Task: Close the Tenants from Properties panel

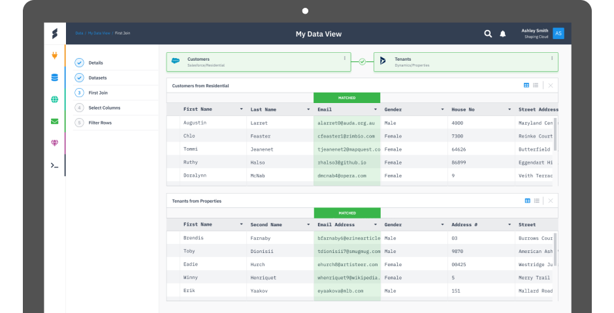Action: 551,201
